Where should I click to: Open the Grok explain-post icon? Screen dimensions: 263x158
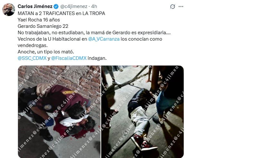coord(172,6)
